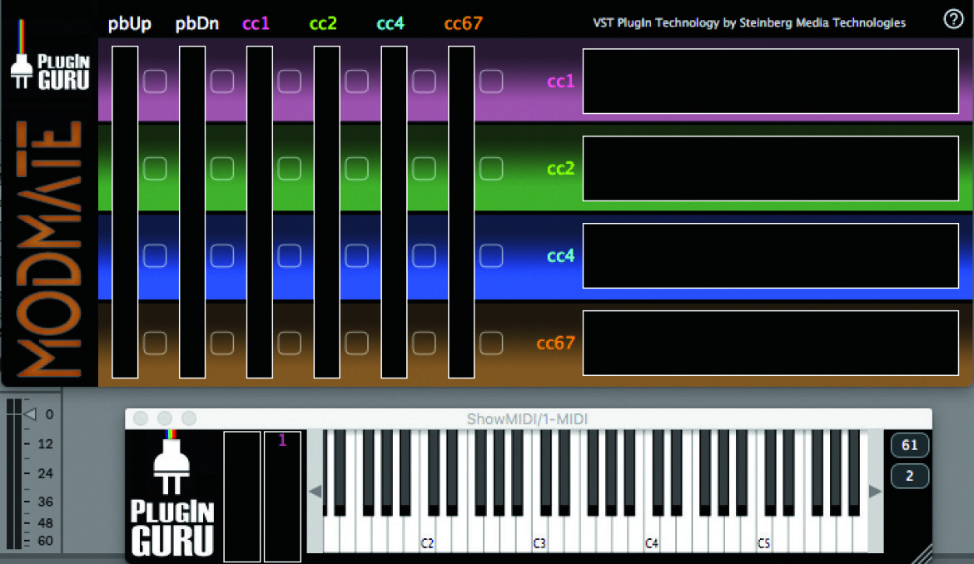
Task: Click the cc2 vertical slider bar
Action: pos(326,212)
